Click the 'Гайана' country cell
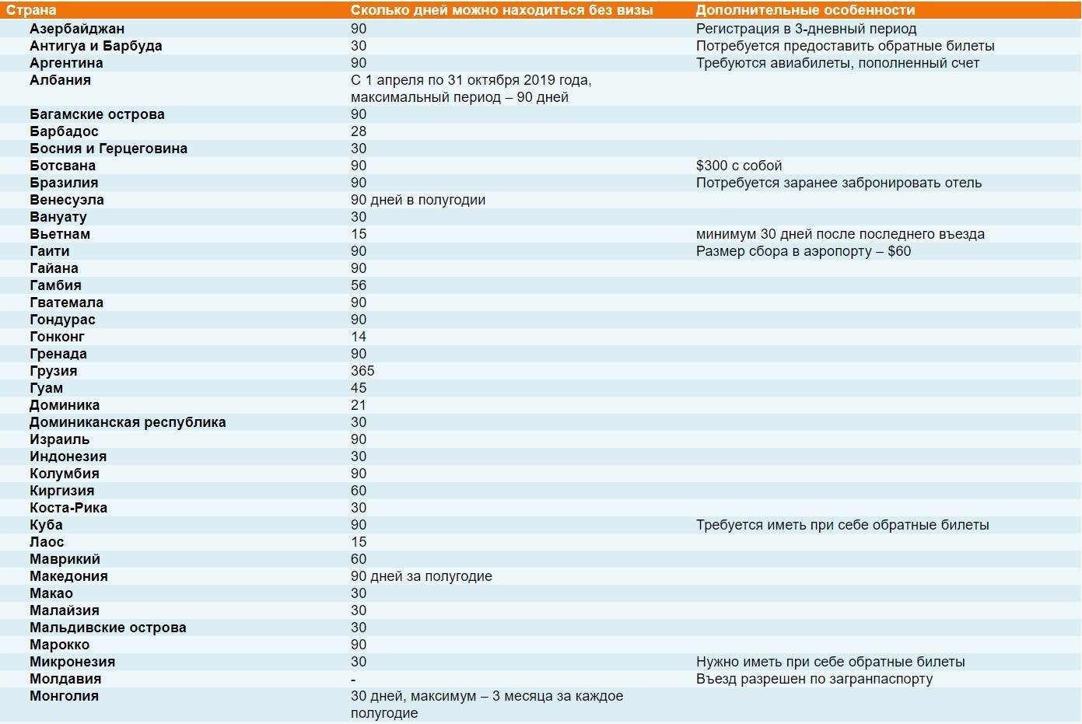1082x724 pixels. pos(54,268)
